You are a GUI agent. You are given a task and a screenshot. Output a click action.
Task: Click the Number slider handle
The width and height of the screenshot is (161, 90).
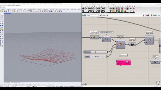[96, 52]
